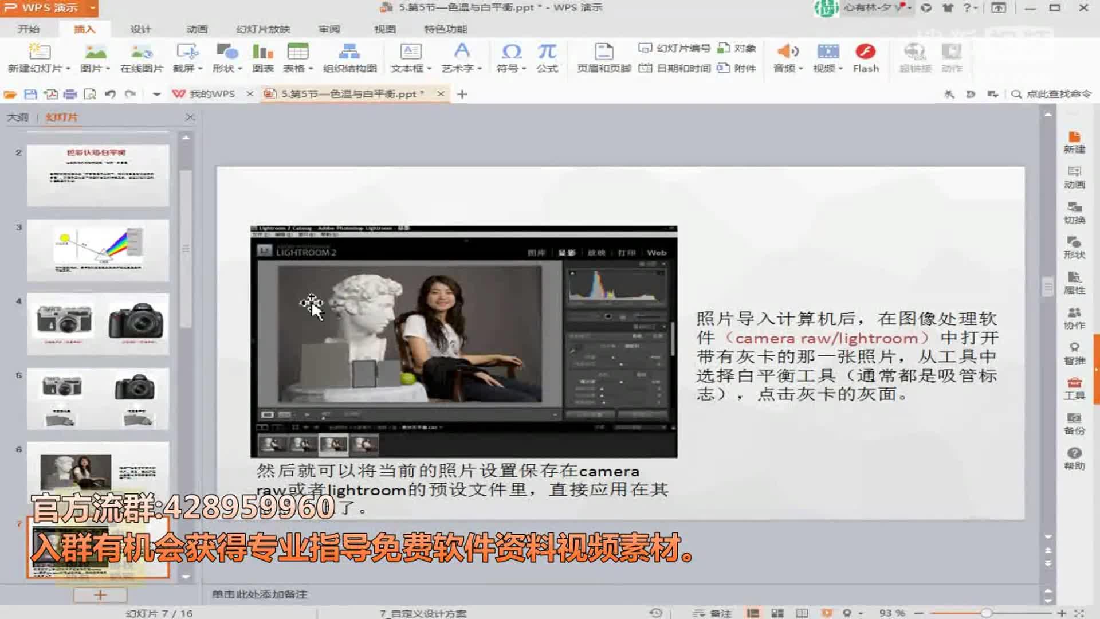Select the 组织结构图 insert tool
The height and width of the screenshot is (619, 1100).
(349, 57)
